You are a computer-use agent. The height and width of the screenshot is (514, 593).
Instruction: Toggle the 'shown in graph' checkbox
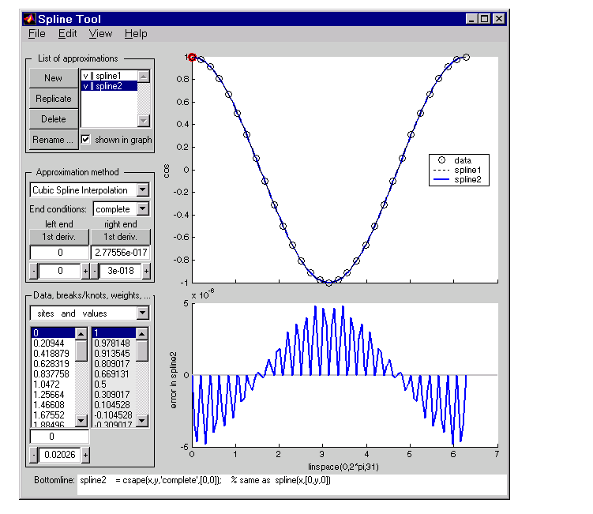[86, 140]
